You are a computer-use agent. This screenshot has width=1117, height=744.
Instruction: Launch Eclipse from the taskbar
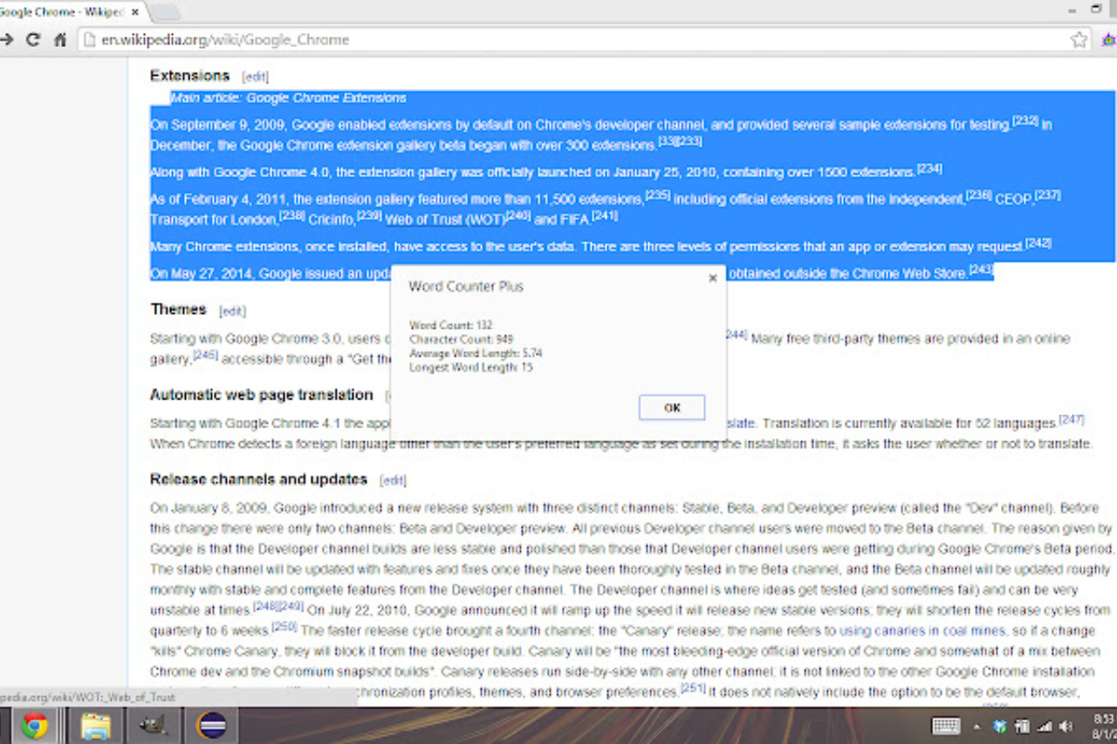[x=213, y=726]
